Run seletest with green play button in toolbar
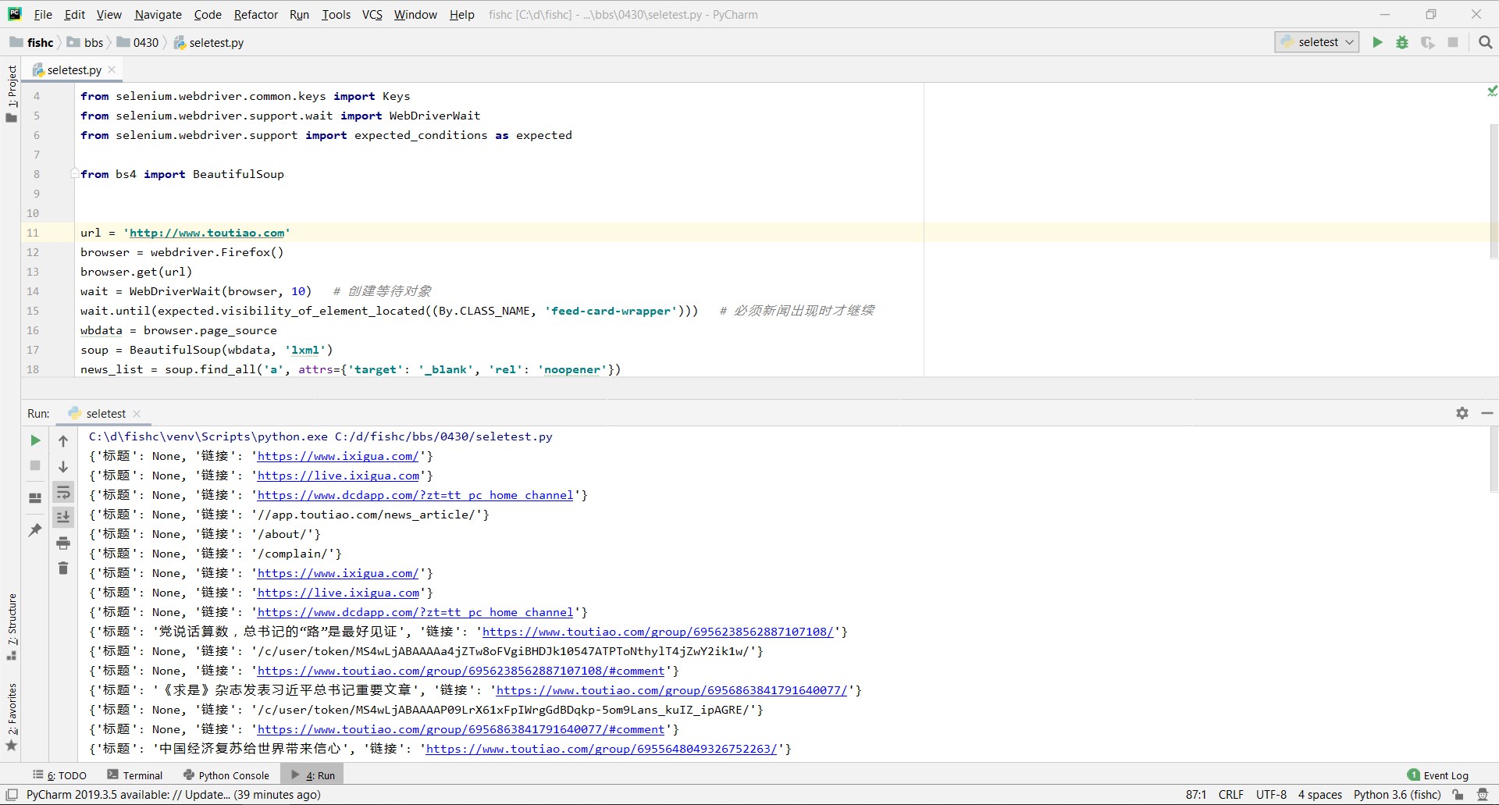 tap(1377, 42)
